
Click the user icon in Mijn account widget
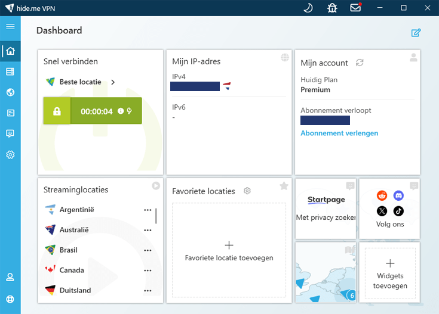pos(413,57)
